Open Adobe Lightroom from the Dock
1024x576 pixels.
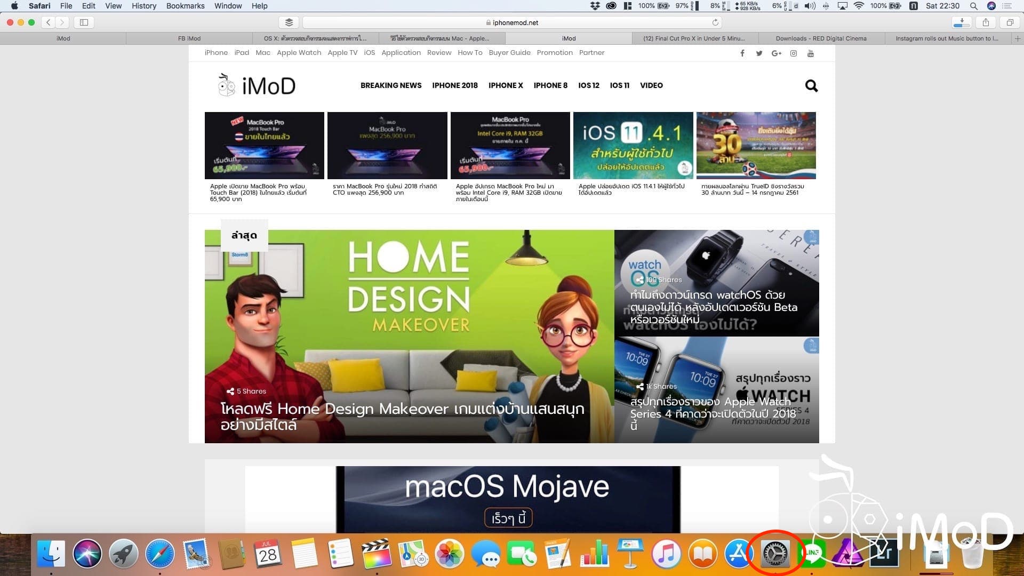[884, 555]
